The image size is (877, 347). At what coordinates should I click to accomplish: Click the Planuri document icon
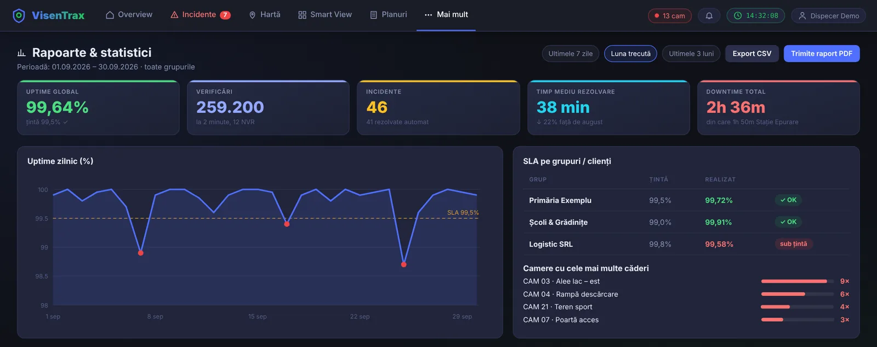373,15
